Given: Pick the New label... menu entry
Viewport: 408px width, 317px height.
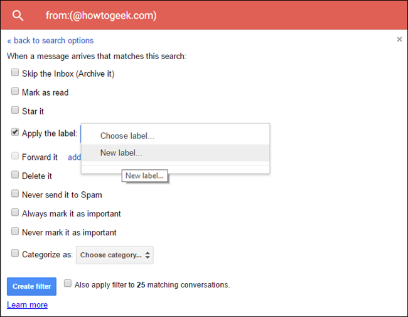Looking at the screenshot, I should [122, 153].
